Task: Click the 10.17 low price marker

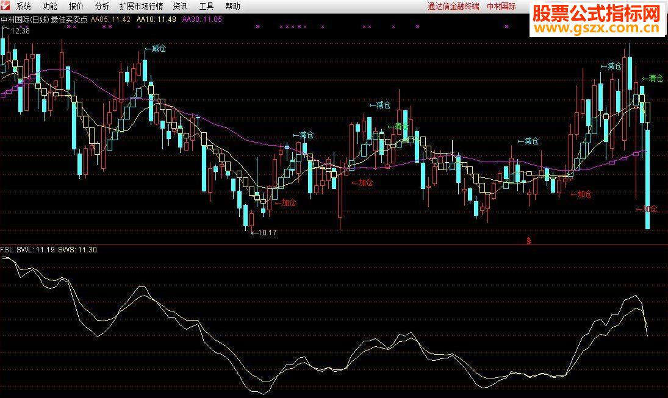Action: coord(264,232)
